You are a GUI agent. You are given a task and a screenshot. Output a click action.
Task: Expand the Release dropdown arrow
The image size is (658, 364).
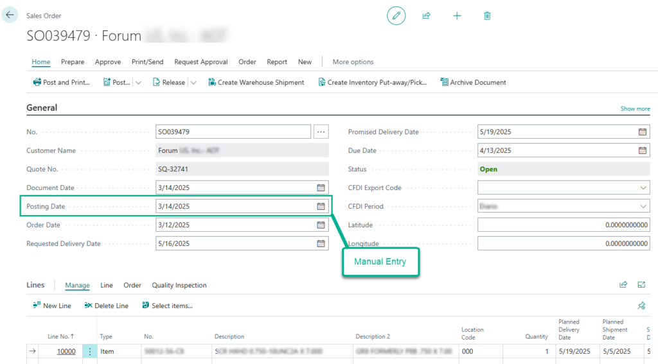tap(193, 83)
